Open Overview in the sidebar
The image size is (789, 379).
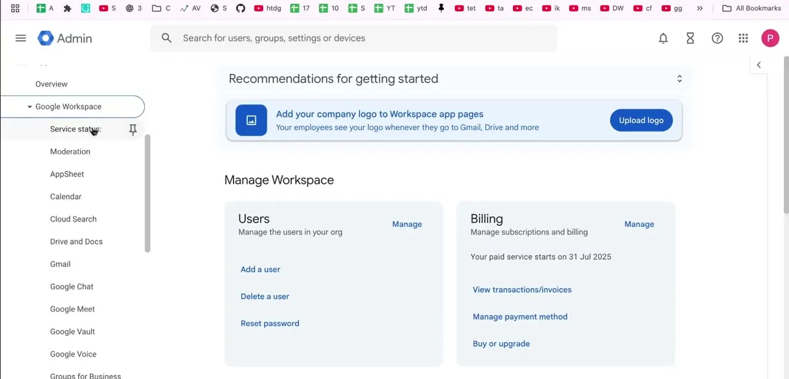(x=51, y=84)
